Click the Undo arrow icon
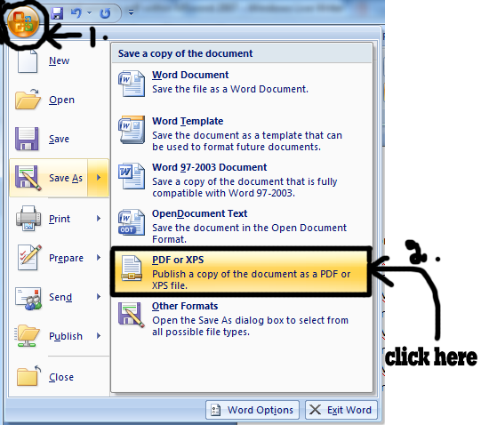Image resolution: width=489 pixels, height=425 pixels. tap(76, 13)
